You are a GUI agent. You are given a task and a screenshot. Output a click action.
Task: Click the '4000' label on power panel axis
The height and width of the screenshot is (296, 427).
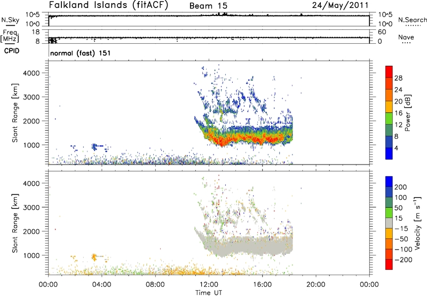[31, 73]
